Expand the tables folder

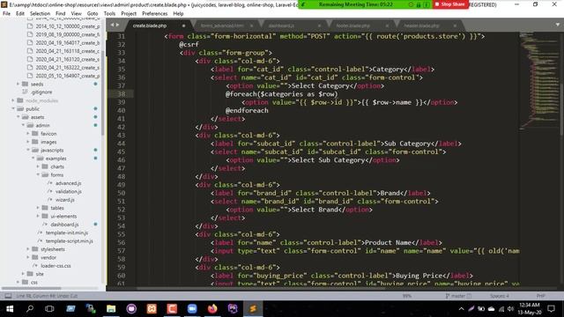[x=38, y=208]
